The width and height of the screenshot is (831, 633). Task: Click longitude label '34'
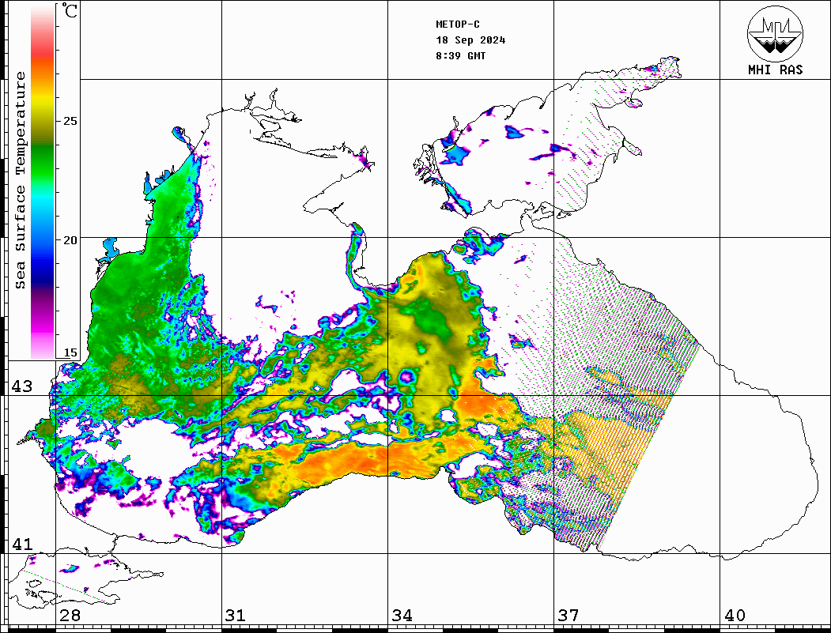(402, 616)
